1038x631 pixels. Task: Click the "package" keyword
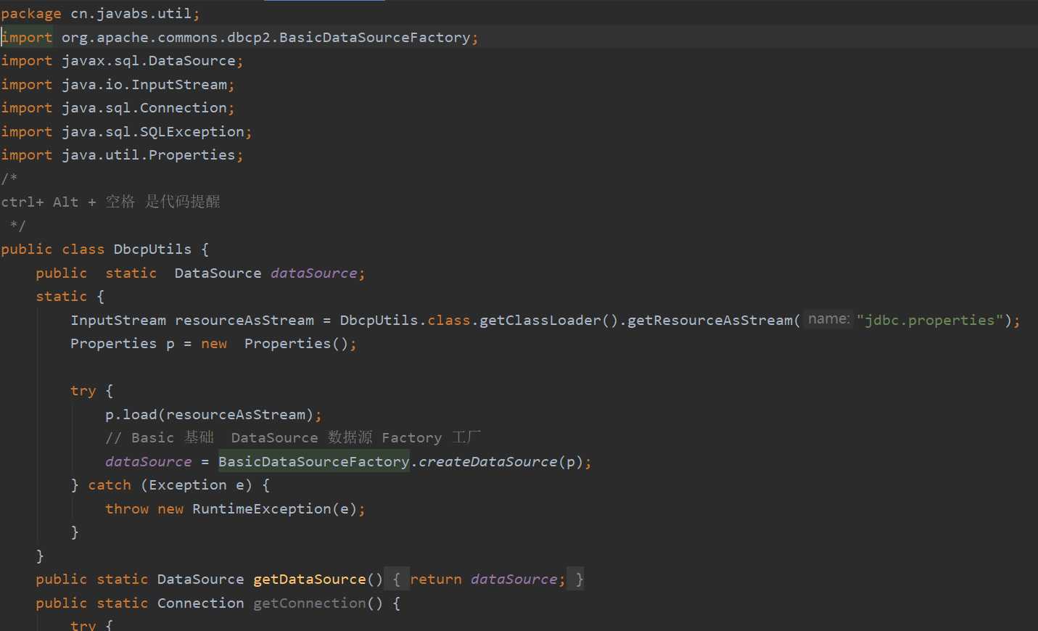click(31, 14)
